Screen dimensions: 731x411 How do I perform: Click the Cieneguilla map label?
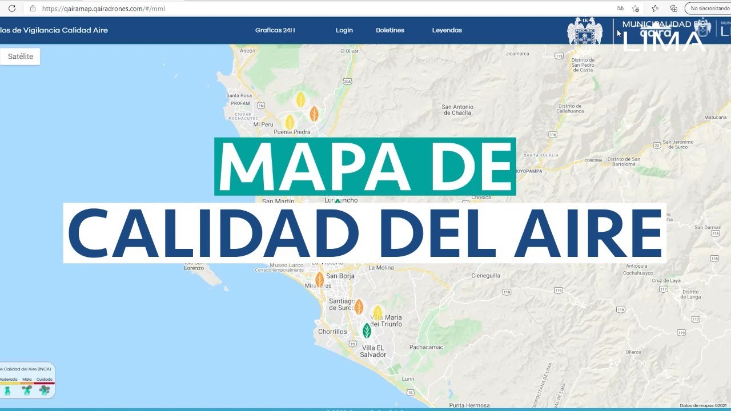pyautogui.click(x=486, y=275)
